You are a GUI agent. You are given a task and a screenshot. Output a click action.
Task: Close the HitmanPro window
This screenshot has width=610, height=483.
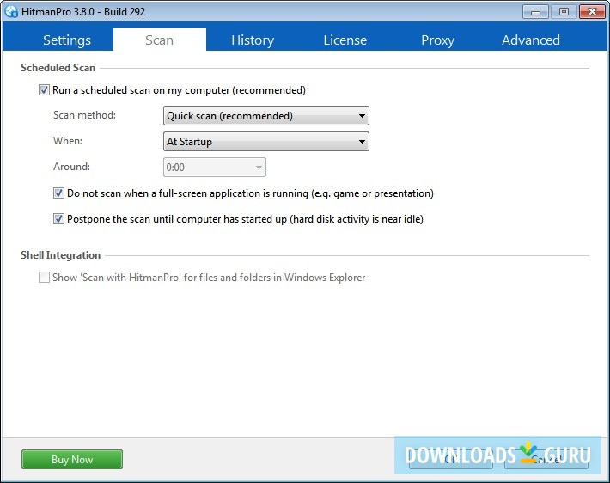[592, 12]
